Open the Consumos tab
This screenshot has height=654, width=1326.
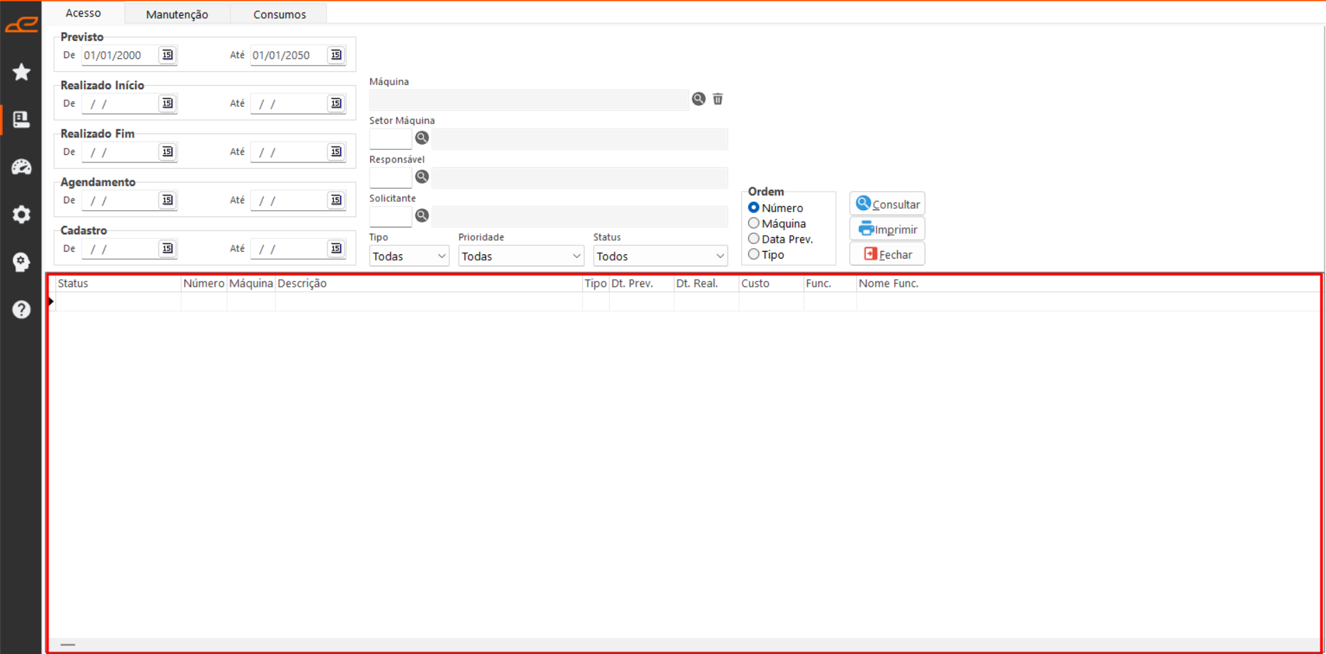279,14
